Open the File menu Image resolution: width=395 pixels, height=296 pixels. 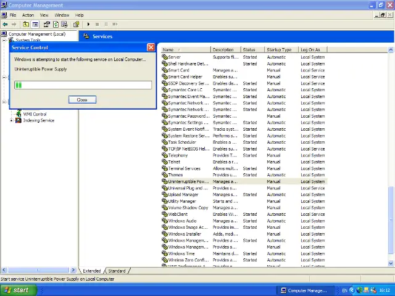pyautogui.click(x=13, y=15)
